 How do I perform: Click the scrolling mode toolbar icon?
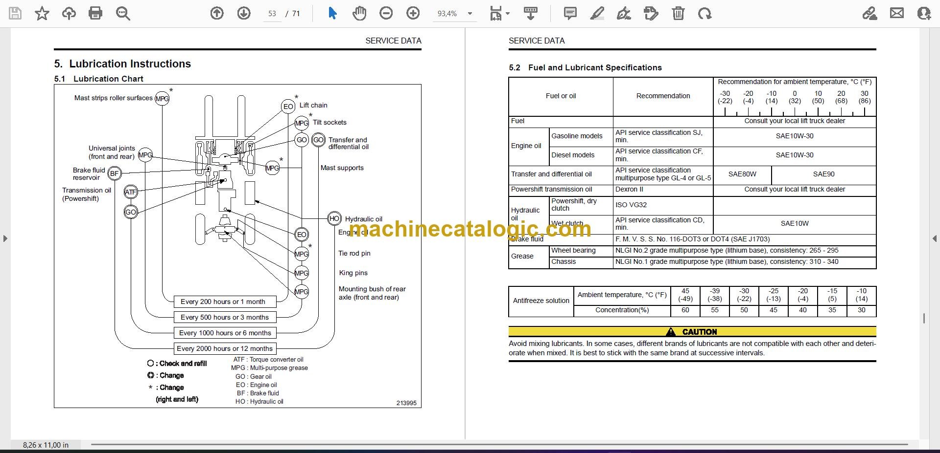[531, 14]
